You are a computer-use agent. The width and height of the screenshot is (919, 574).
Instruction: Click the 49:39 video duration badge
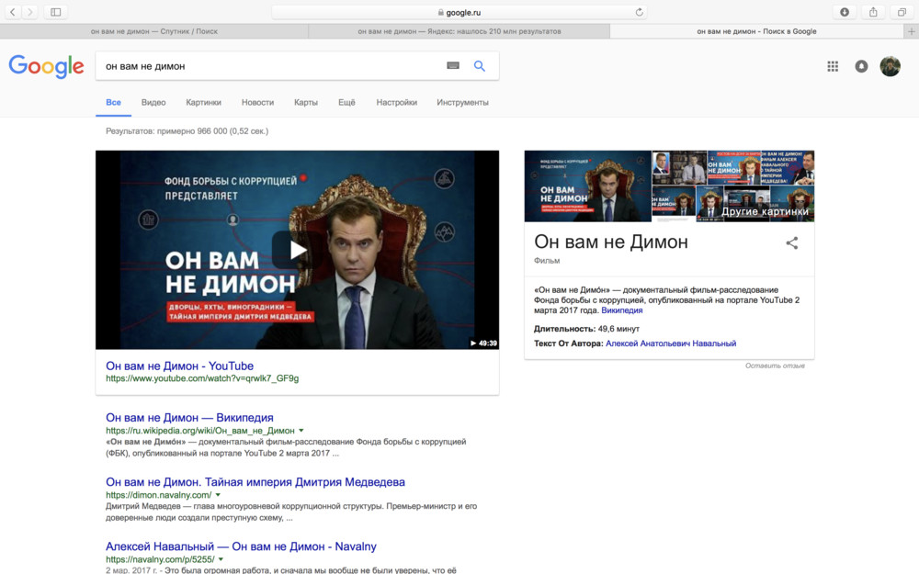pyautogui.click(x=483, y=343)
